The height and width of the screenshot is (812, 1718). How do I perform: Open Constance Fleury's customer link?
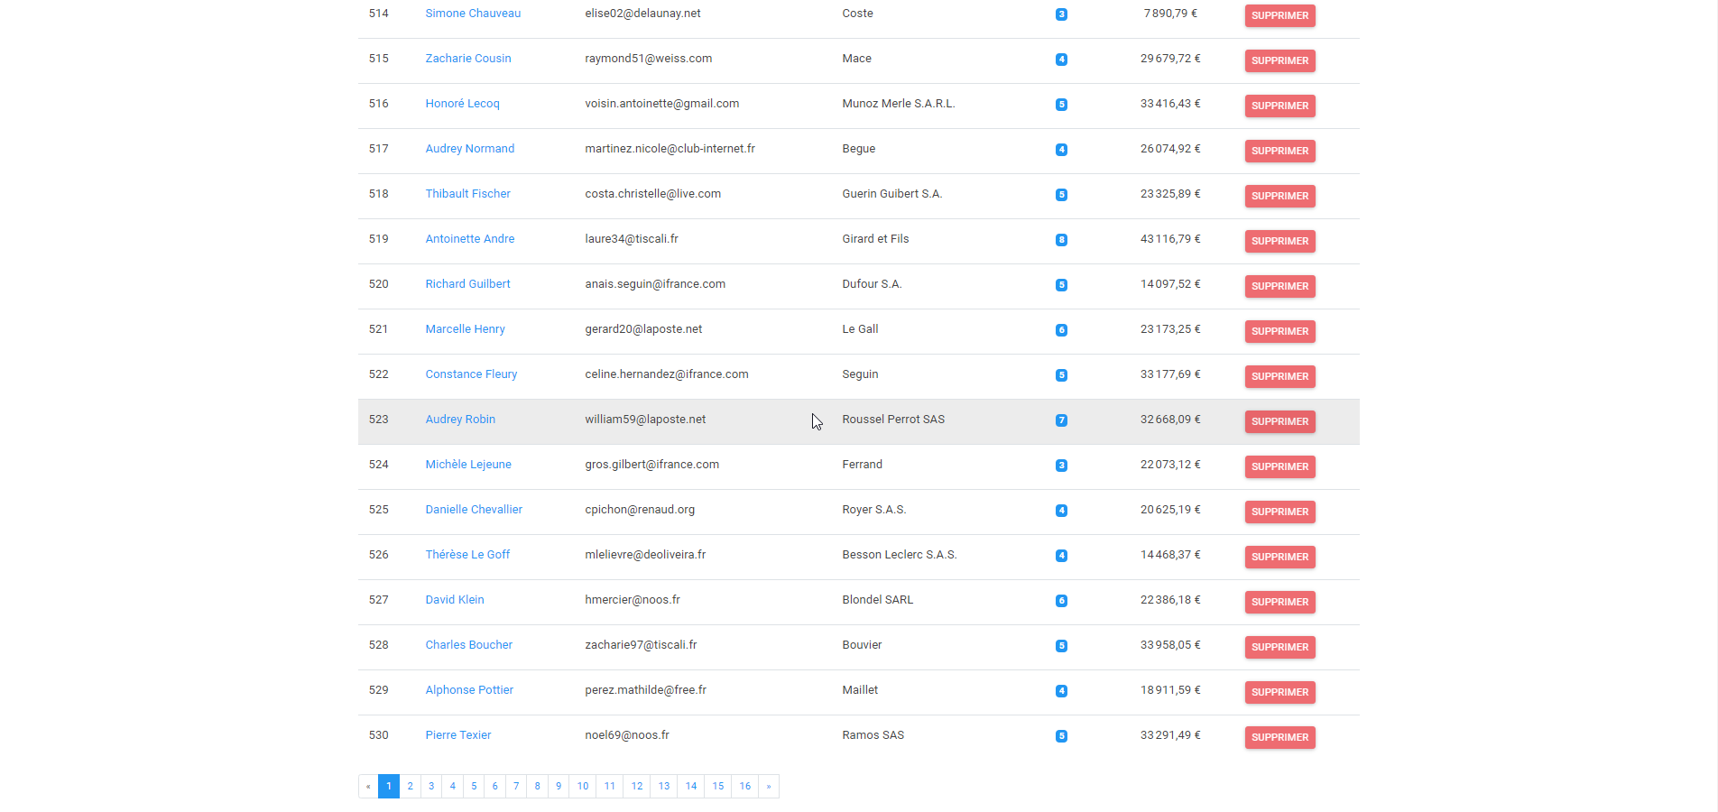coord(471,374)
